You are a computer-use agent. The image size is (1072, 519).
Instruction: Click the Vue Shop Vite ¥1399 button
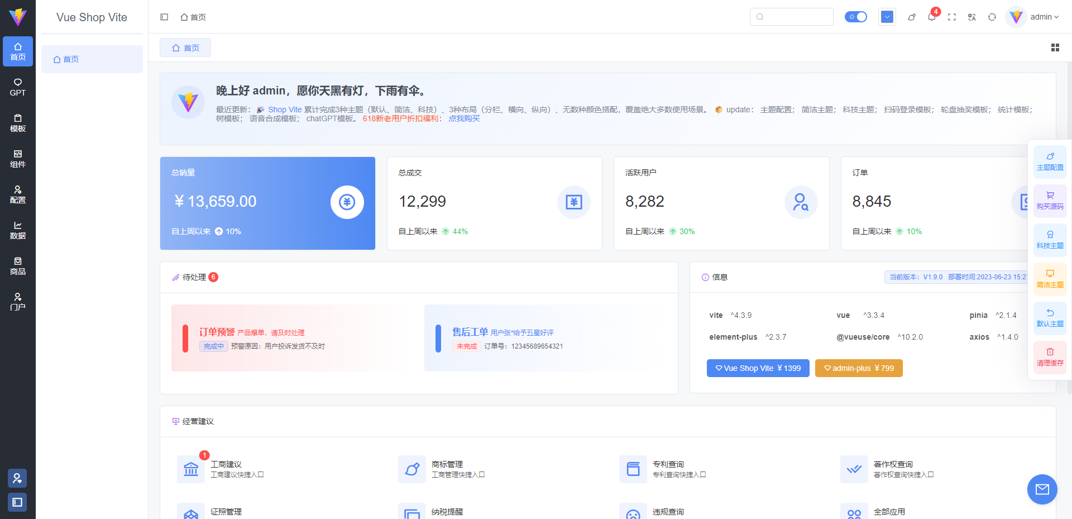point(758,368)
